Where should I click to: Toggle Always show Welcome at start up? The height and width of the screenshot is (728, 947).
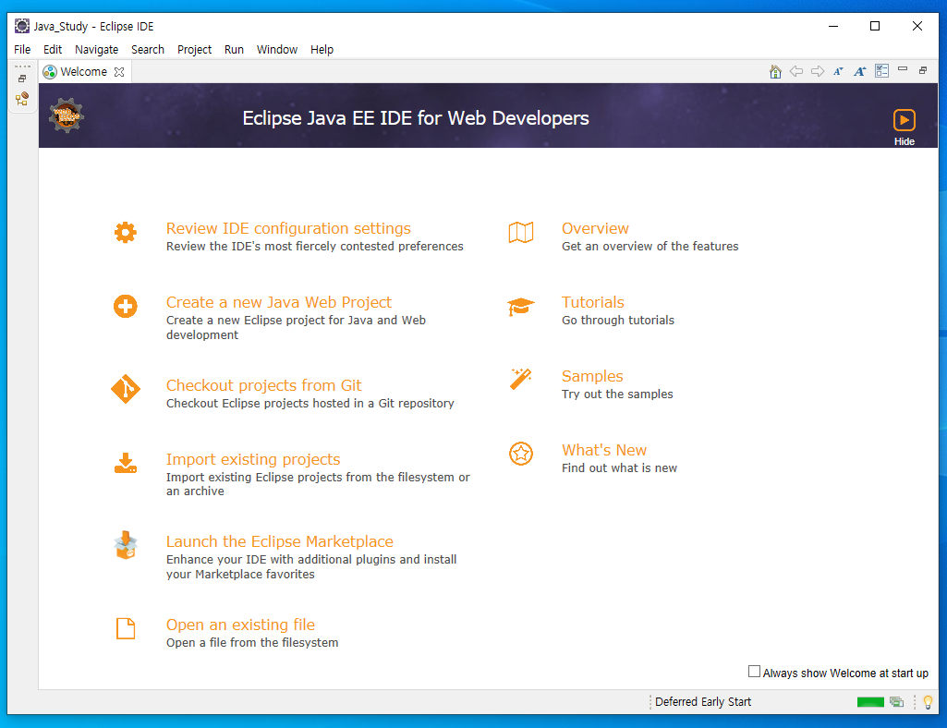point(754,672)
